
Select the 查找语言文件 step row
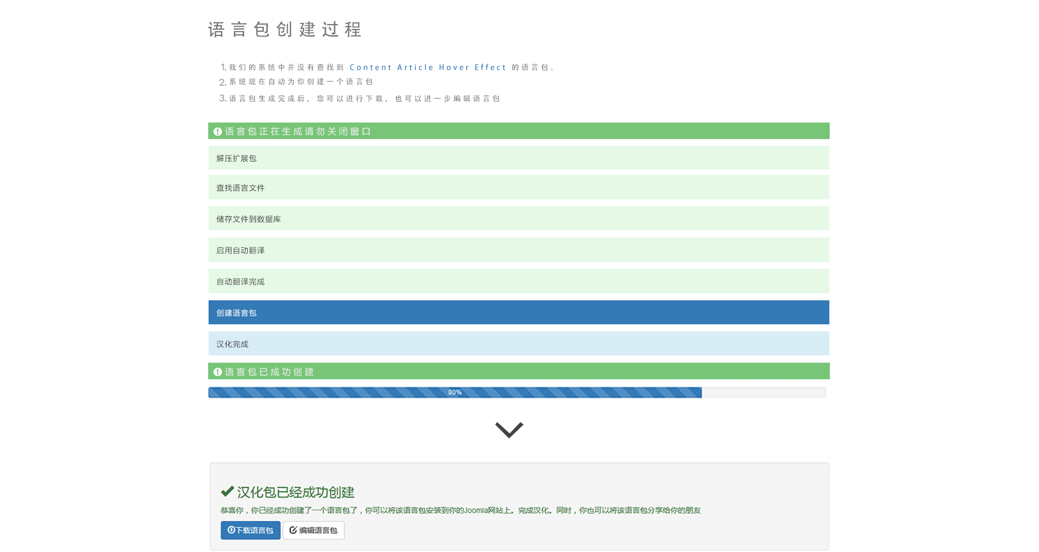(x=518, y=187)
